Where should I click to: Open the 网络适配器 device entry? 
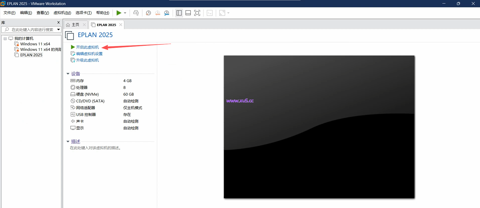coord(85,108)
